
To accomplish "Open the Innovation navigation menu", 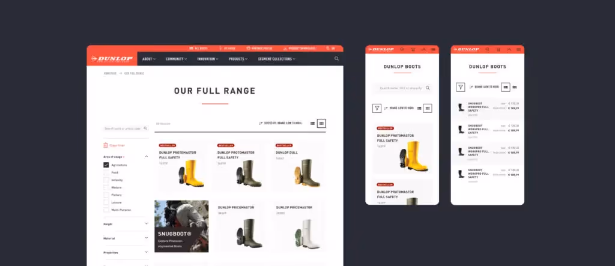I will coord(208,59).
